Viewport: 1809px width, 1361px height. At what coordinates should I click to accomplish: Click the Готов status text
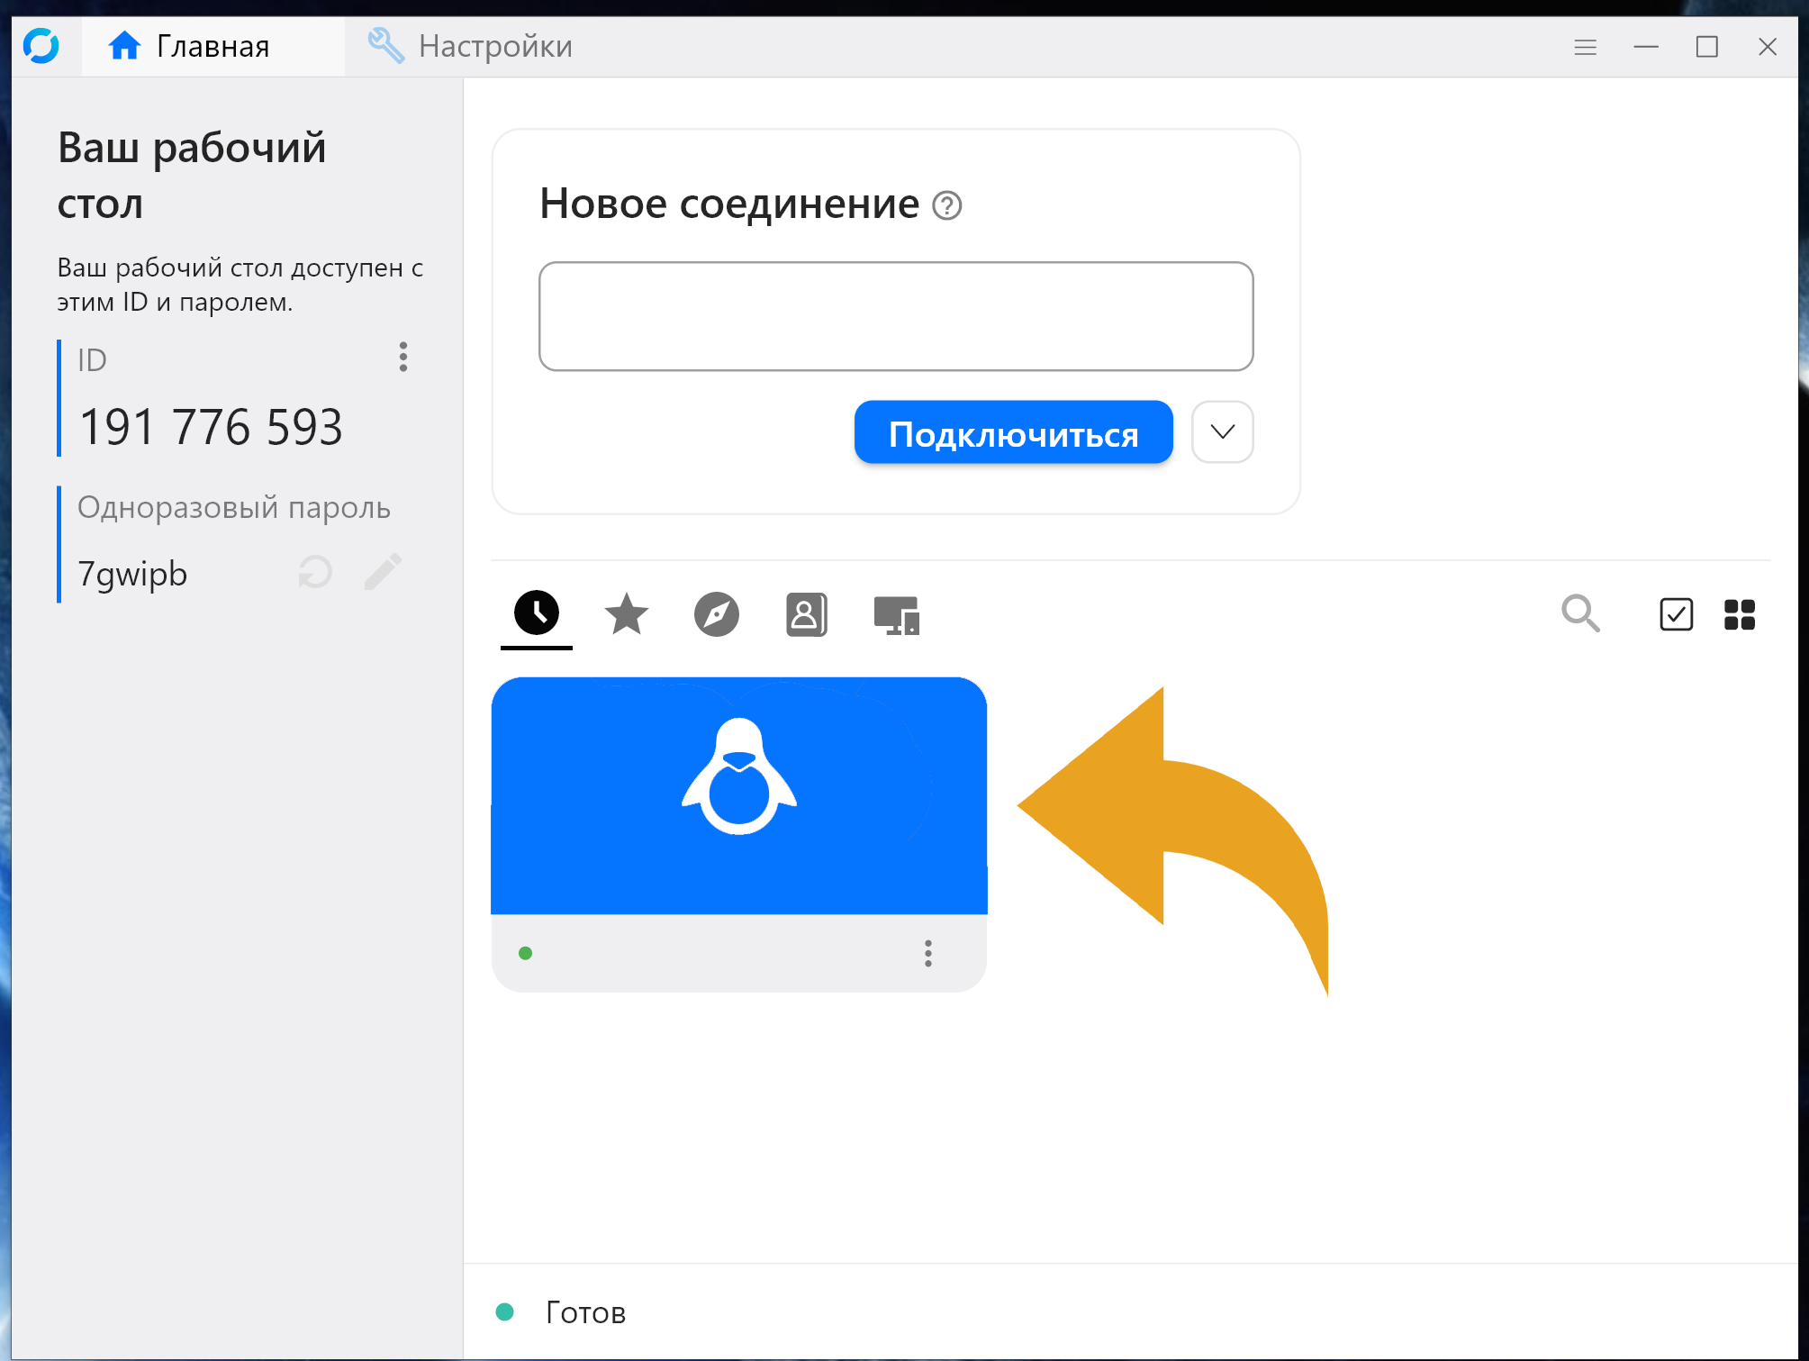pyautogui.click(x=585, y=1312)
